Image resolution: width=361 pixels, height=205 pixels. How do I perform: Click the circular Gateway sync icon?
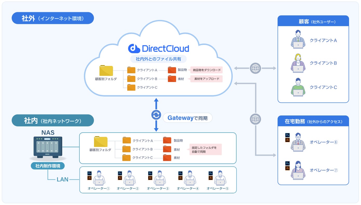[156, 115]
